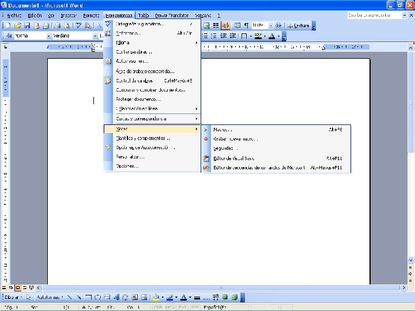The height and width of the screenshot is (311, 415).
Task: Click the Insert Clip Art icon
Action: point(135,297)
